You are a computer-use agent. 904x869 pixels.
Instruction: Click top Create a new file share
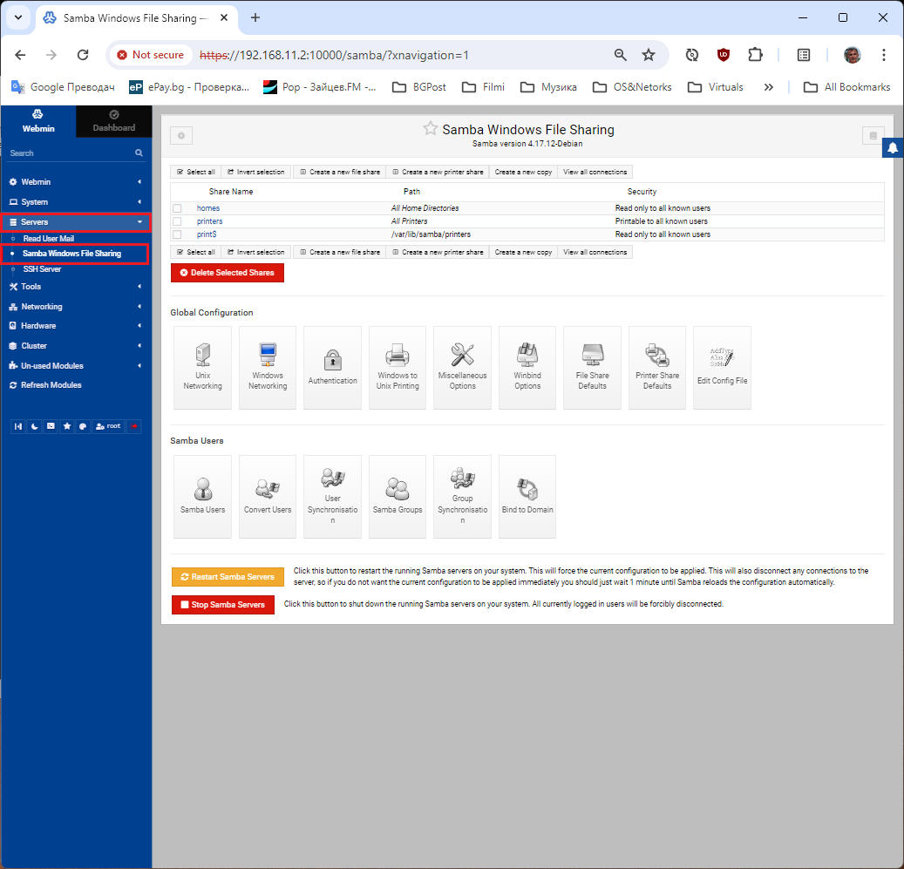(340, 173)
